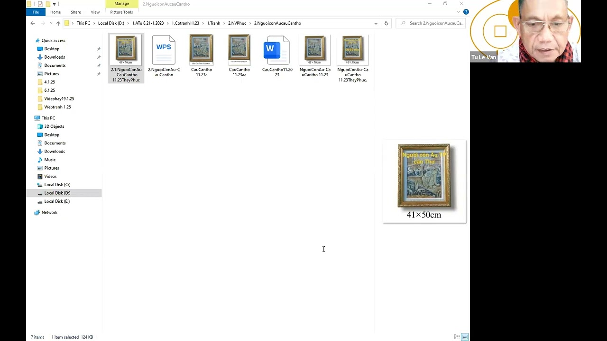Navigate to 1.Tranh breadcrumb

[213, 23]
